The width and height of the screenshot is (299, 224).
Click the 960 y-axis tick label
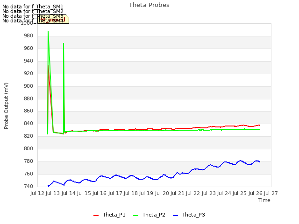pos(28,49)
